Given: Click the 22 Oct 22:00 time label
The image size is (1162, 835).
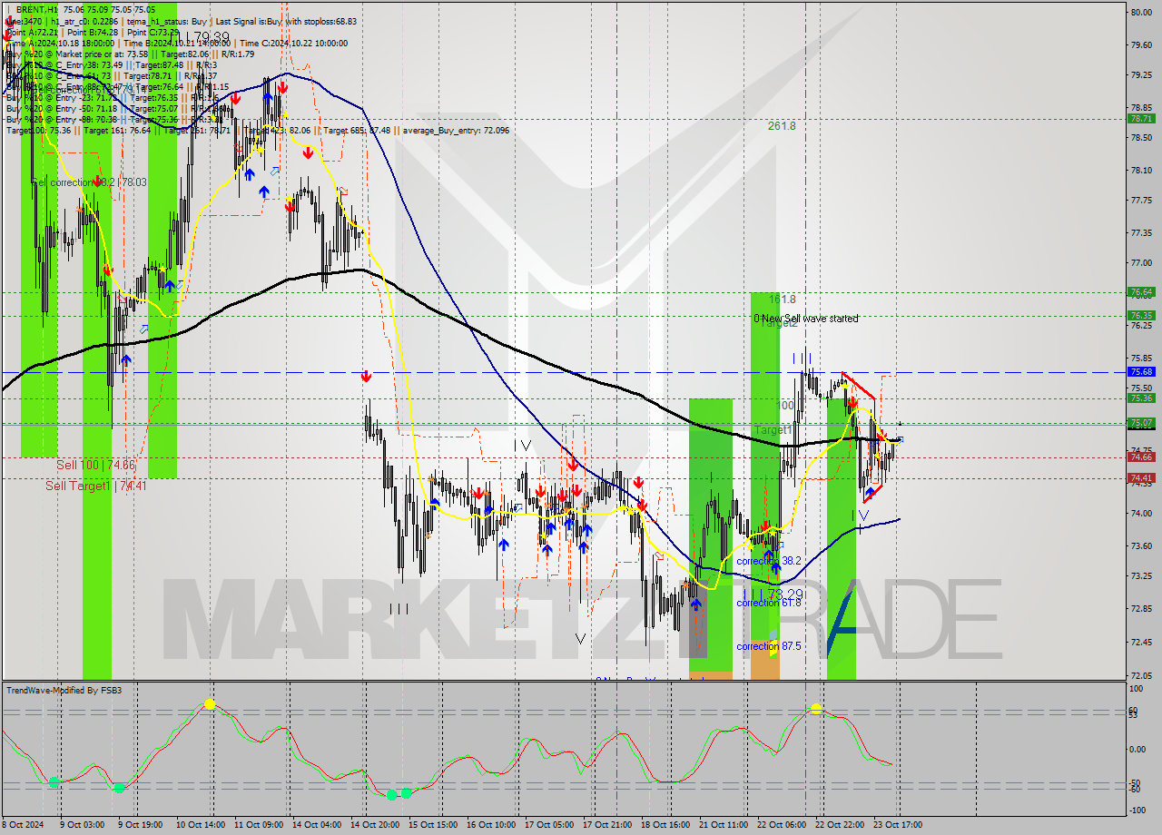Looking at the screenshot, I should click(x=839, y=825).
